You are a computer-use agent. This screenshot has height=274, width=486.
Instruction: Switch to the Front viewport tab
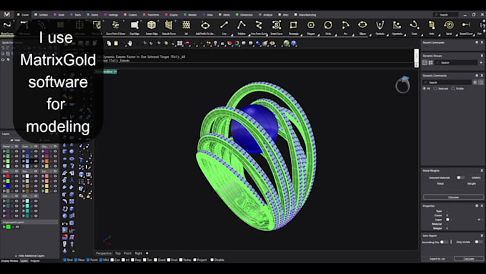(x=127, y=253)
